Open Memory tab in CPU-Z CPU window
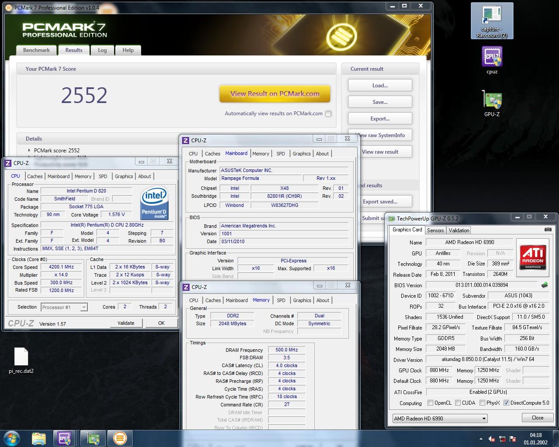Viewport: 559px width, 447px height. click(x=83, y=176)
